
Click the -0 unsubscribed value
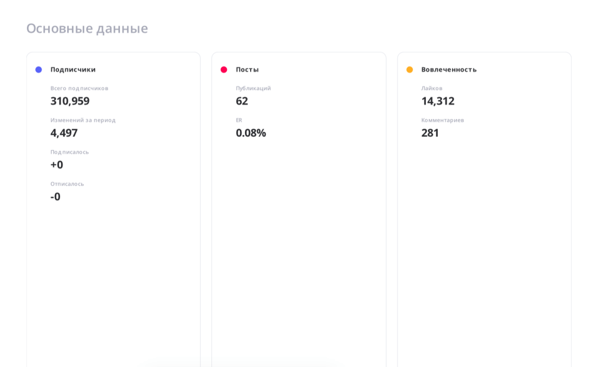(55, 197)
